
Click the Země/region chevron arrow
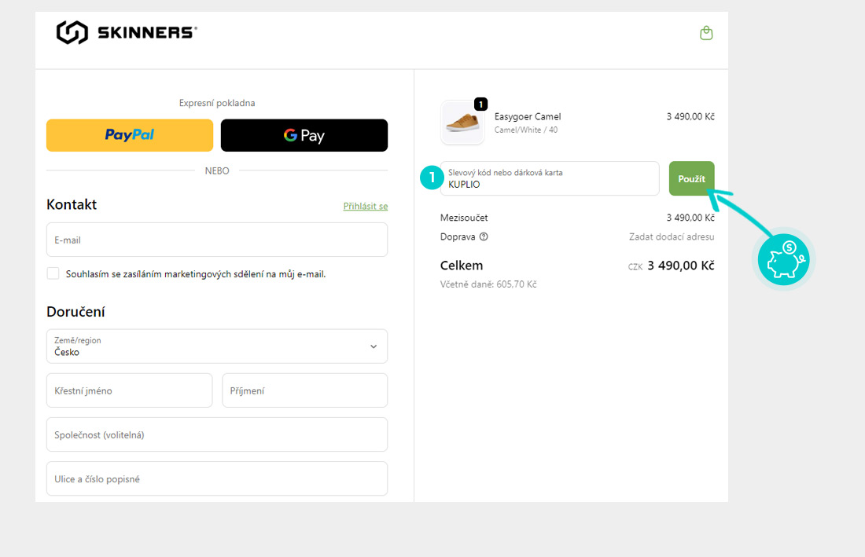(374, 346)
